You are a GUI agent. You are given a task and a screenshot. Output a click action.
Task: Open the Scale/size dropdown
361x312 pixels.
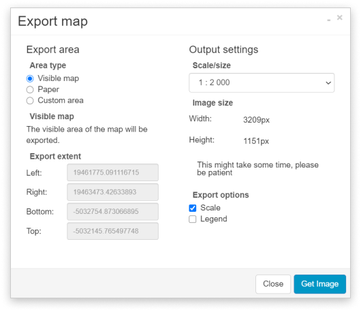point(262,82)
